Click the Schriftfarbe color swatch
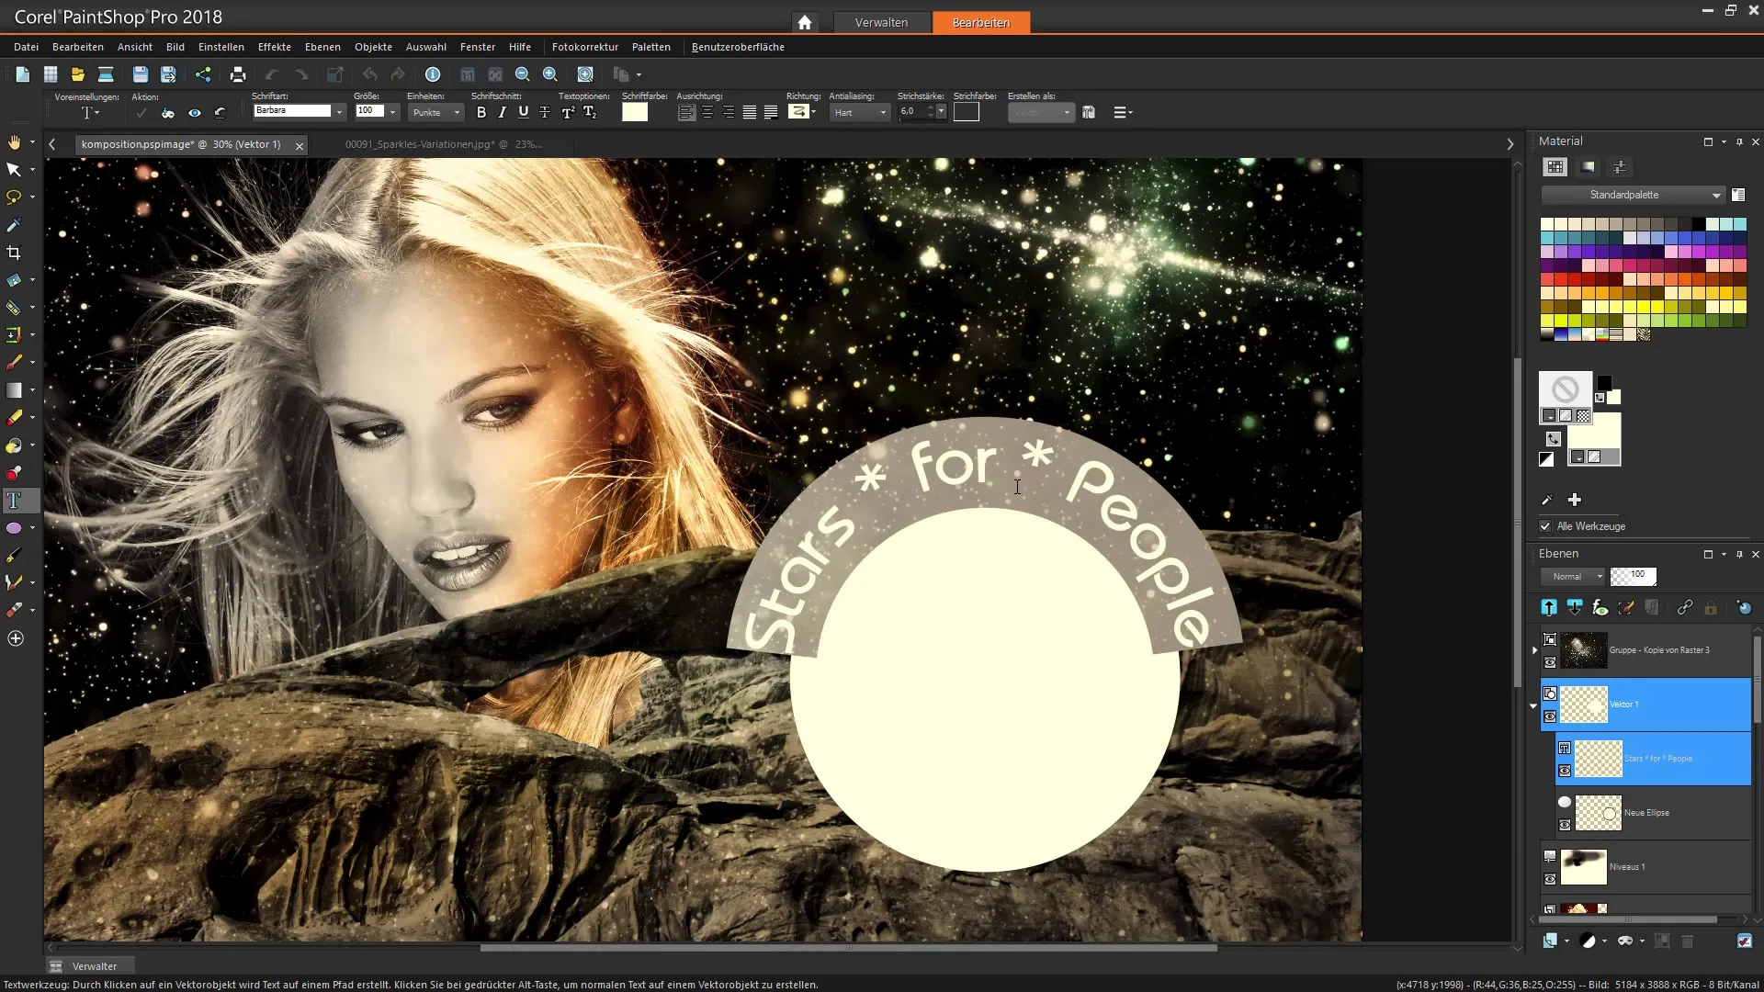 [635, 112]
